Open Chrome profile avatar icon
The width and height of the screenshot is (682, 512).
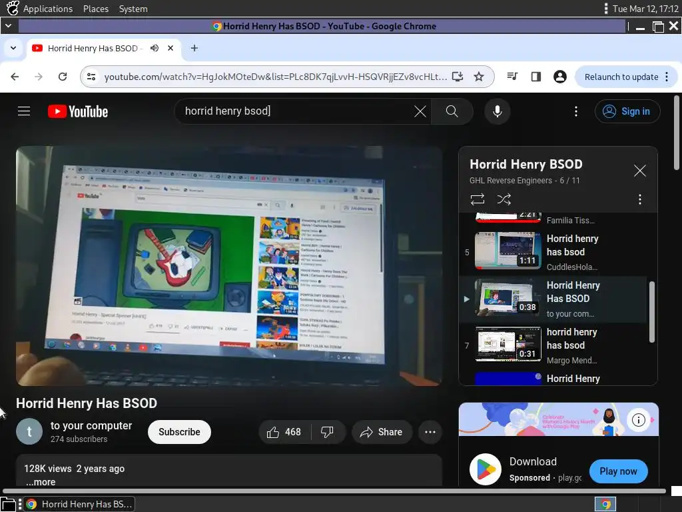point(559,77)
